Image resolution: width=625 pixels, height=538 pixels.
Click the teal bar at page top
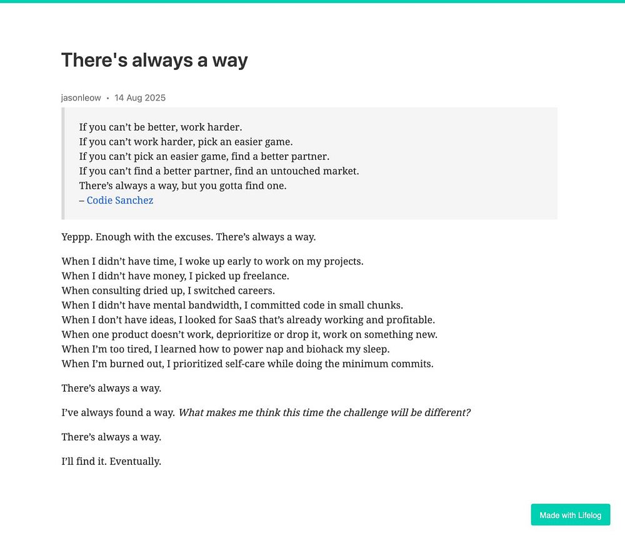[312, 1]
